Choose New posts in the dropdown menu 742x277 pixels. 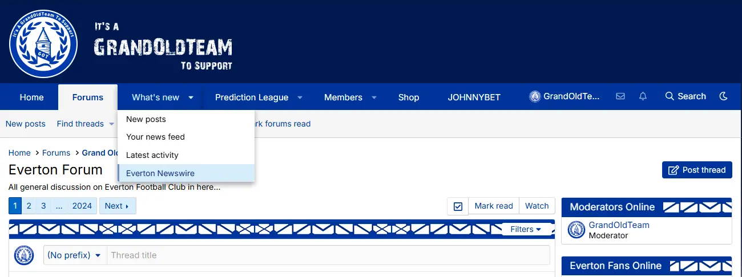(186, 119)
